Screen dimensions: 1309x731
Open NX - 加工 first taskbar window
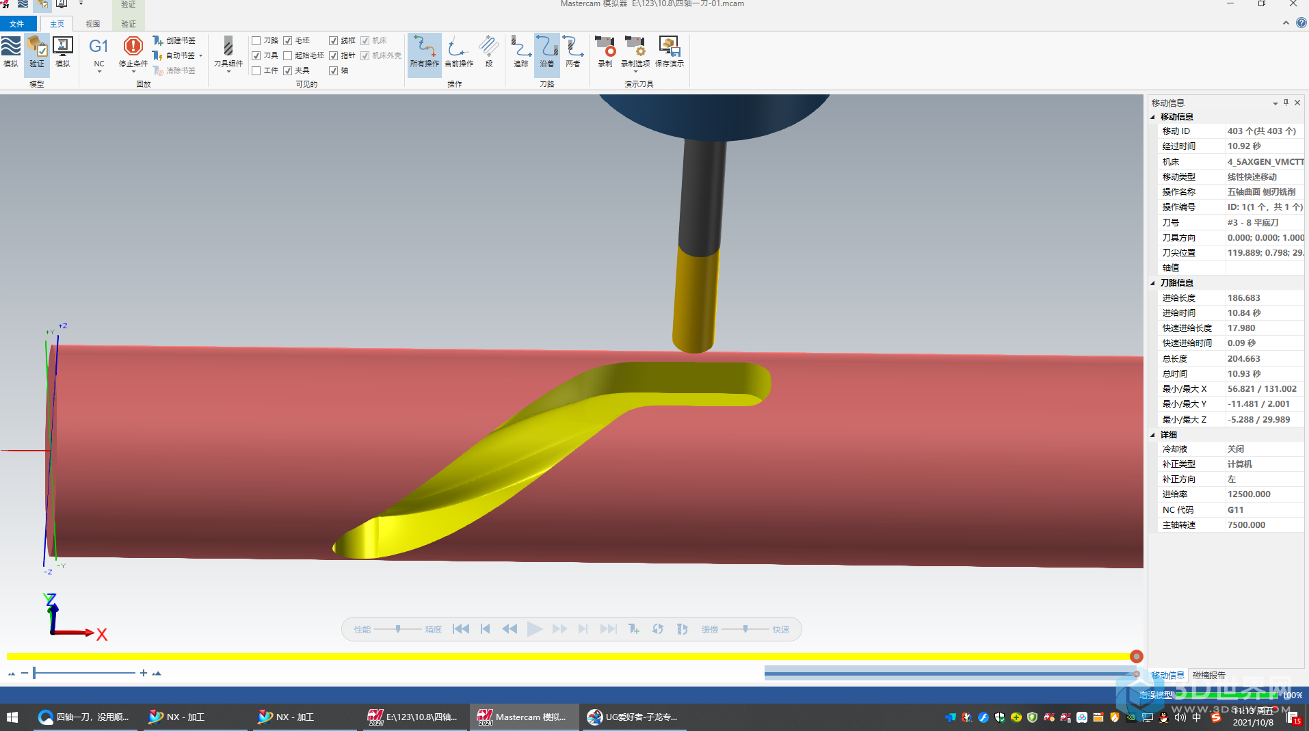(x=191, y=717)
